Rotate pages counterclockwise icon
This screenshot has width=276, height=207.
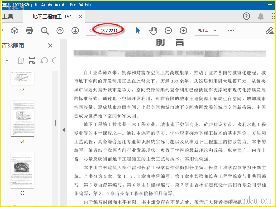click(44, 61)
